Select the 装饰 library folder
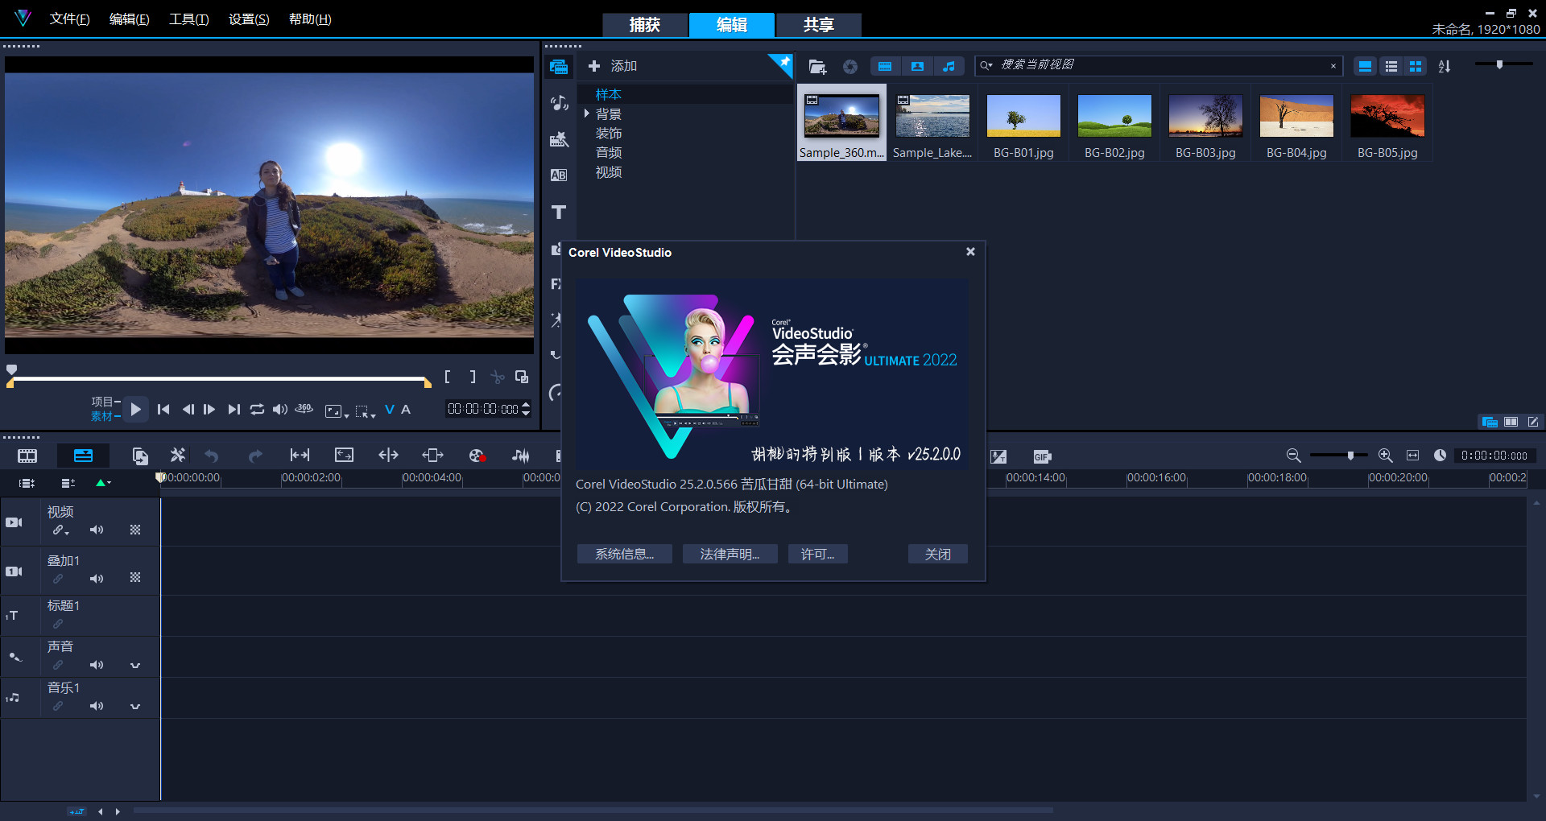 [x=609, y=134]
